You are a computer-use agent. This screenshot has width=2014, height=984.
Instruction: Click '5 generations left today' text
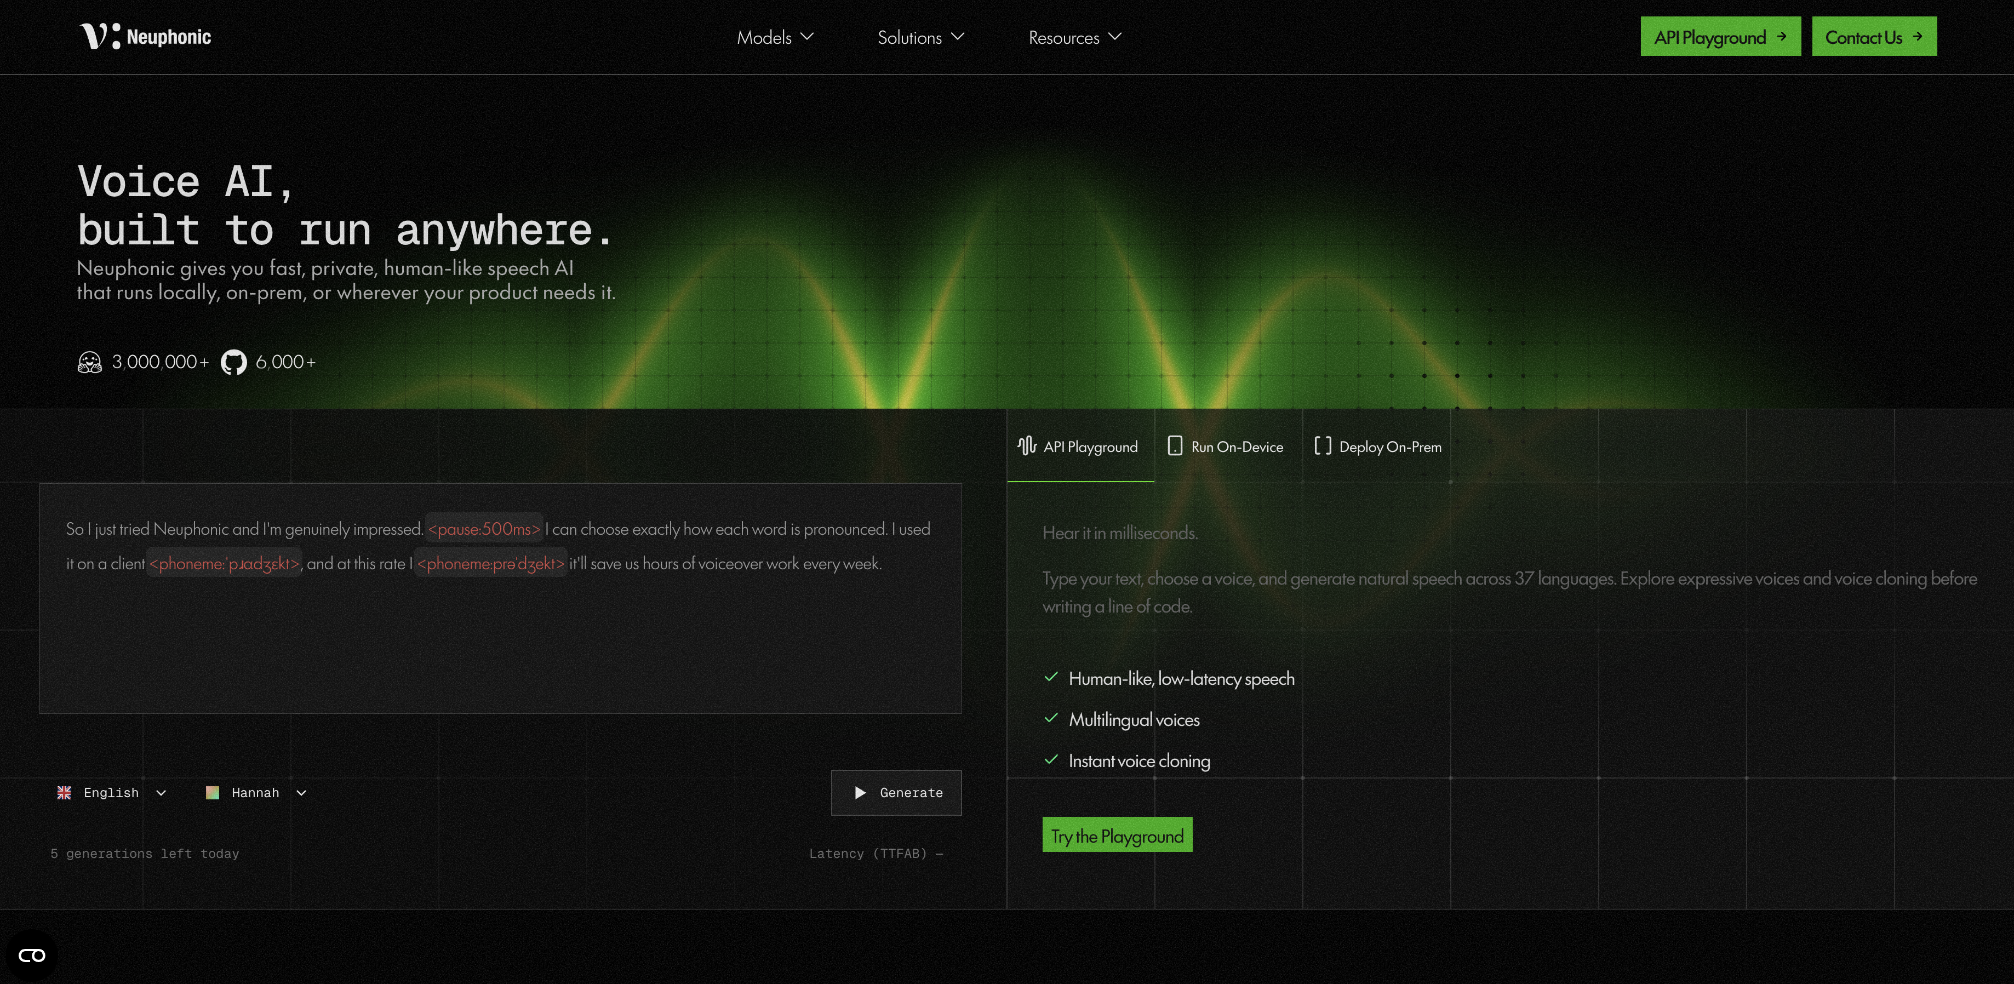pos(145,854)
